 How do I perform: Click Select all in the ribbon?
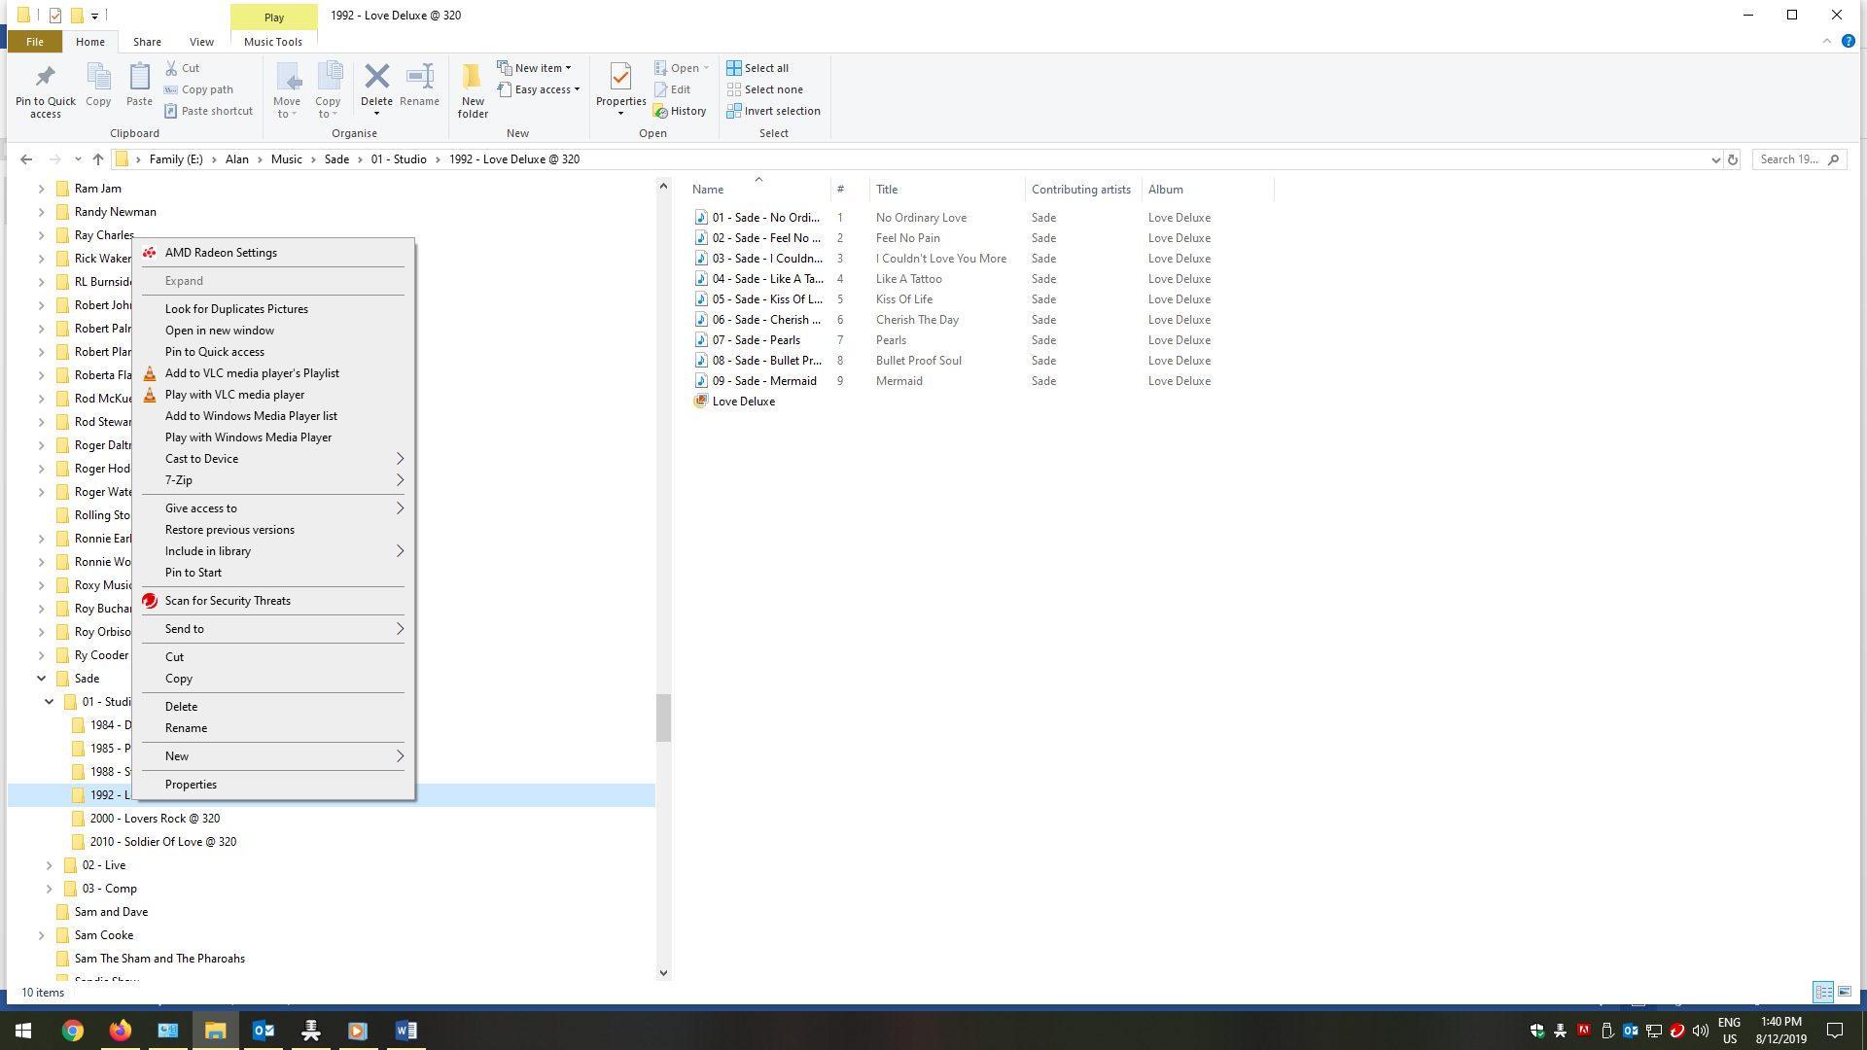[757, 68]
